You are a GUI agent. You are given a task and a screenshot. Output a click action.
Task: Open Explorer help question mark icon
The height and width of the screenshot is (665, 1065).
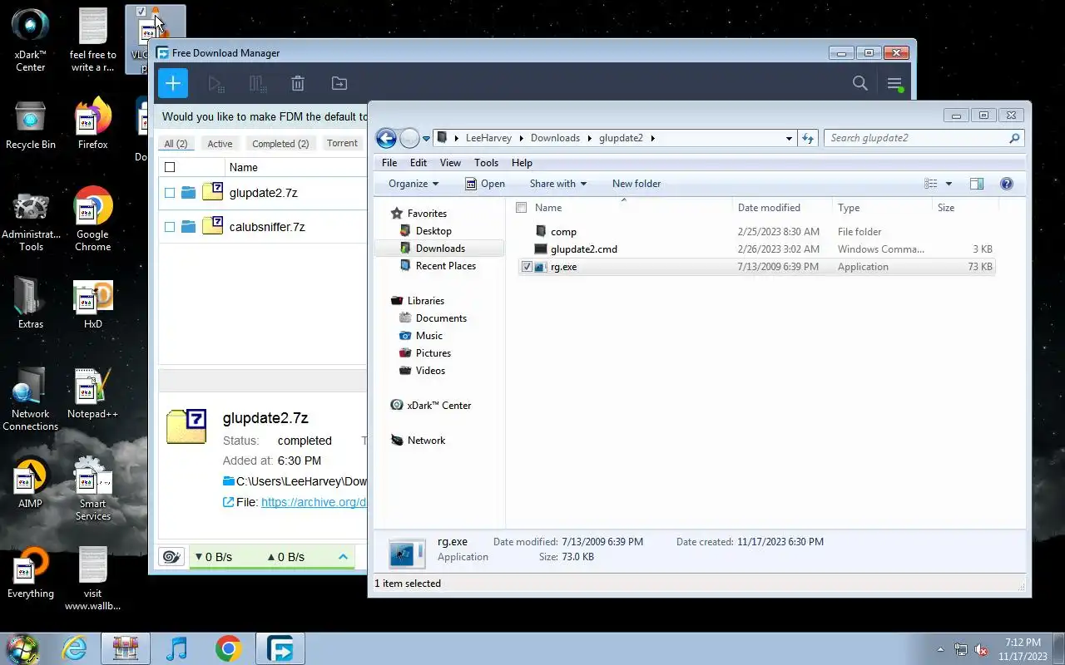coord(1007,184)
